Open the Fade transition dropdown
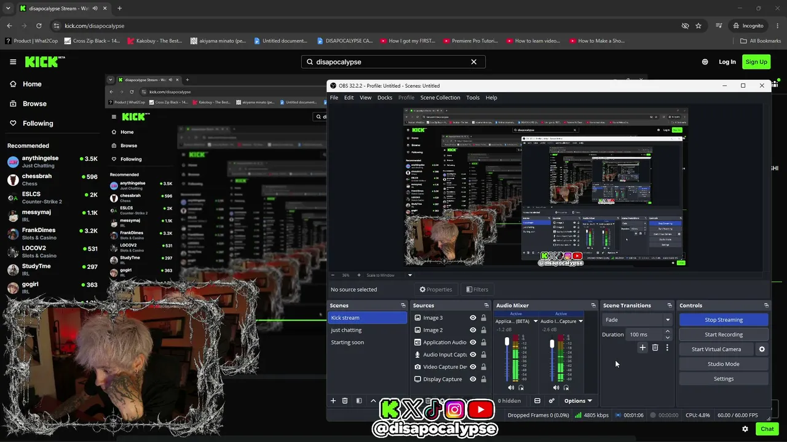 637,320
